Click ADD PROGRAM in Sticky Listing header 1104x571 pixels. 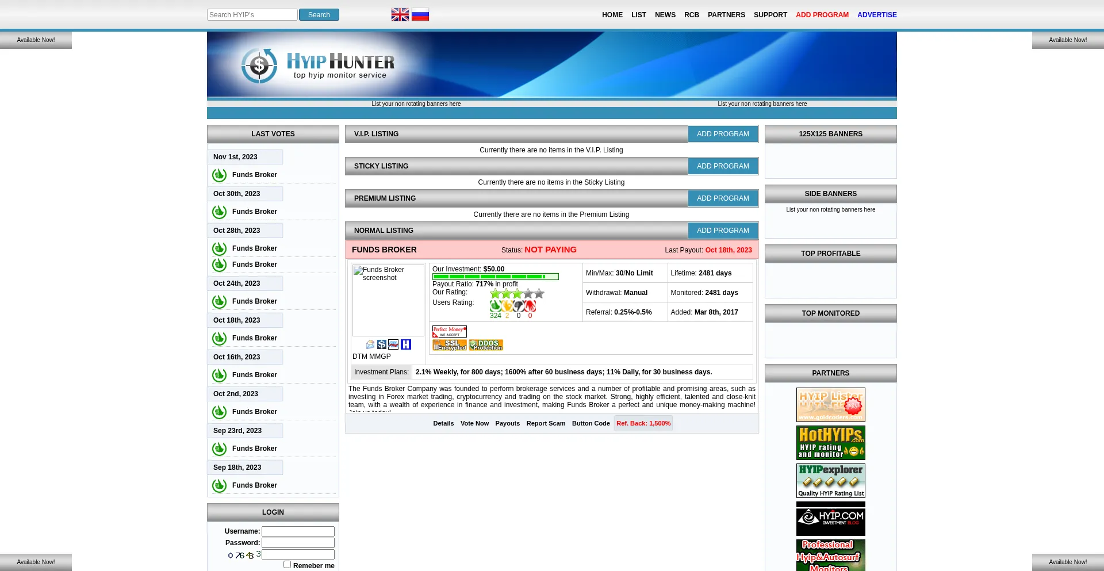click(x=723, y=166)
